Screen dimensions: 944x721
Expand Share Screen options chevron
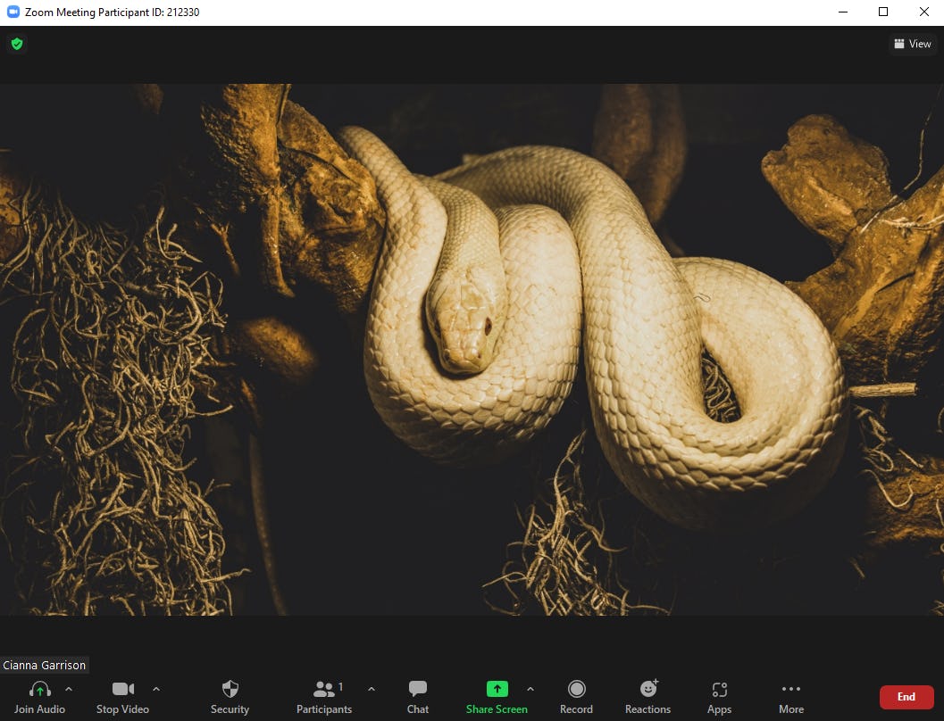[x=530, y=689]
